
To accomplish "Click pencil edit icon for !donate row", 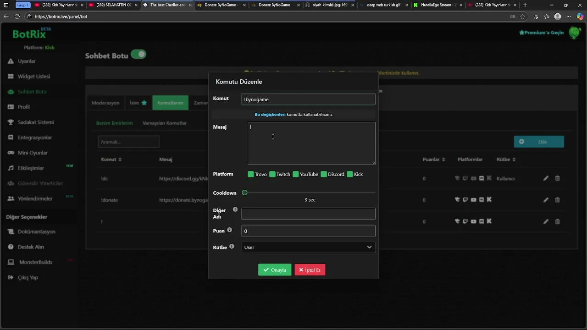I will click(546, 200).
